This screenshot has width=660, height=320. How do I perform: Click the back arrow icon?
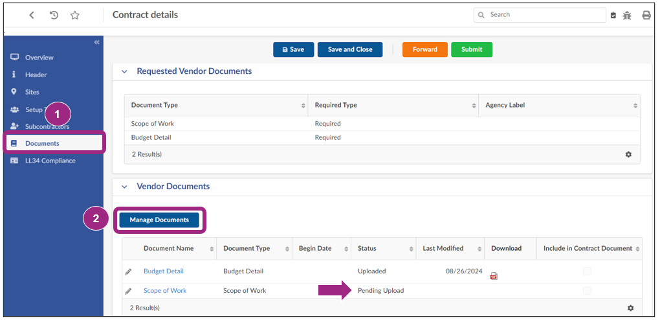[32, 15]
